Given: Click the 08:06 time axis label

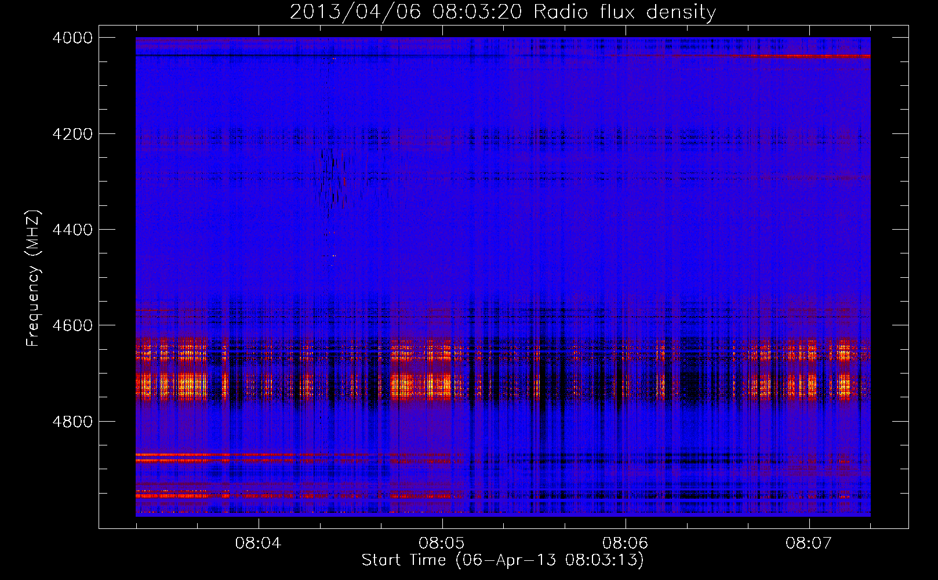Looking at the screenshot, I should coord(625,543).
